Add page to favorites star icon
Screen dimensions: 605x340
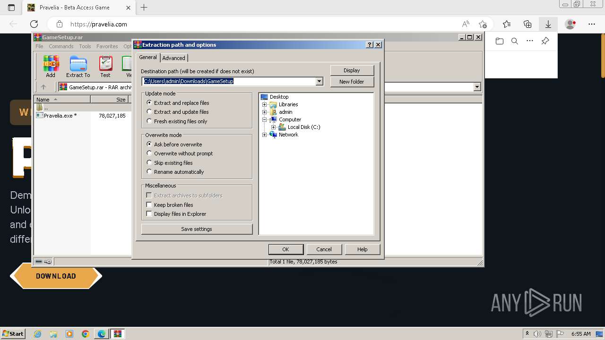pos(483,24)
